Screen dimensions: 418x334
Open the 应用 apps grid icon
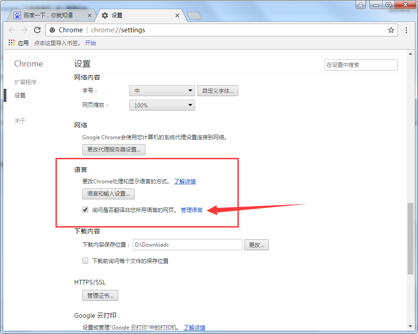click(11, 42)
